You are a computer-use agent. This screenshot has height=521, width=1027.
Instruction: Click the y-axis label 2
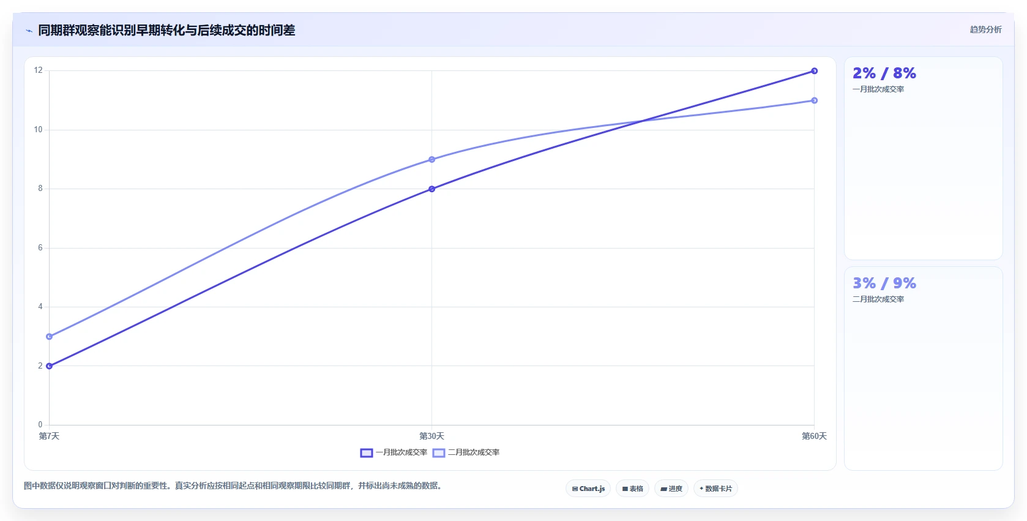point(40,366)
